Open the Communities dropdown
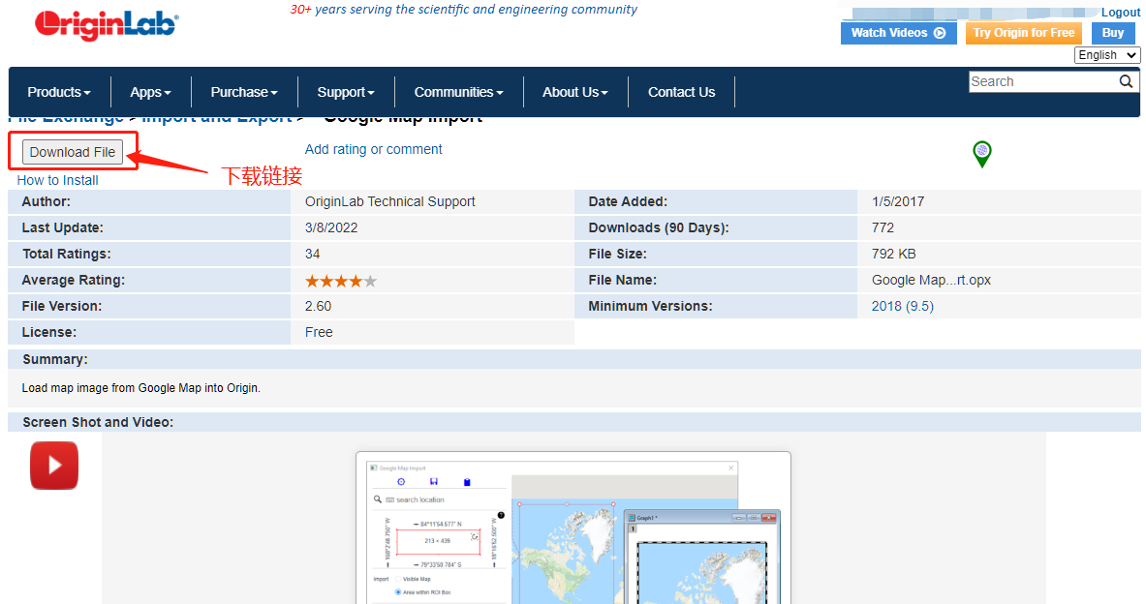The height and width of the screenshot is (604, 1146). coord(459,92)
